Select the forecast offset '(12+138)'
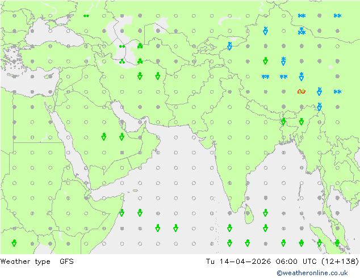The height and width of the screenshot is (278, 360). click(340, 262)
